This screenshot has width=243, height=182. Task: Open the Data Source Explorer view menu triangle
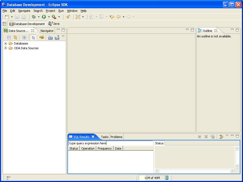click(63, 36)
